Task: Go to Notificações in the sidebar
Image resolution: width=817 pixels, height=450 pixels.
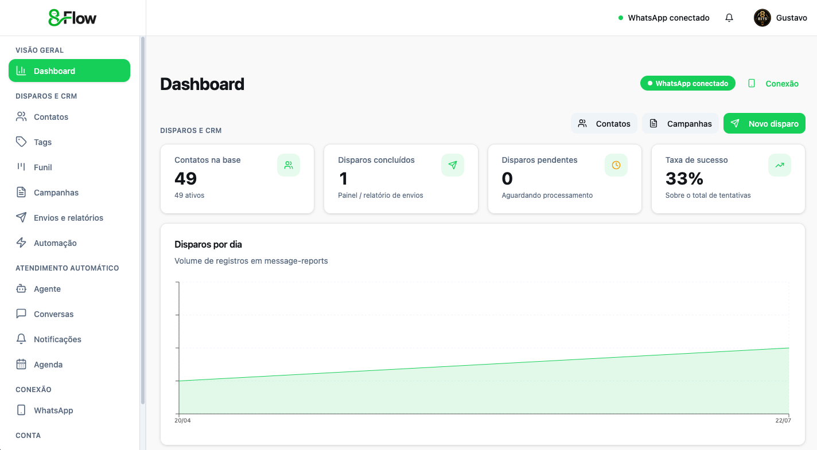Action: pyautogui.click(x=69, y=339)
